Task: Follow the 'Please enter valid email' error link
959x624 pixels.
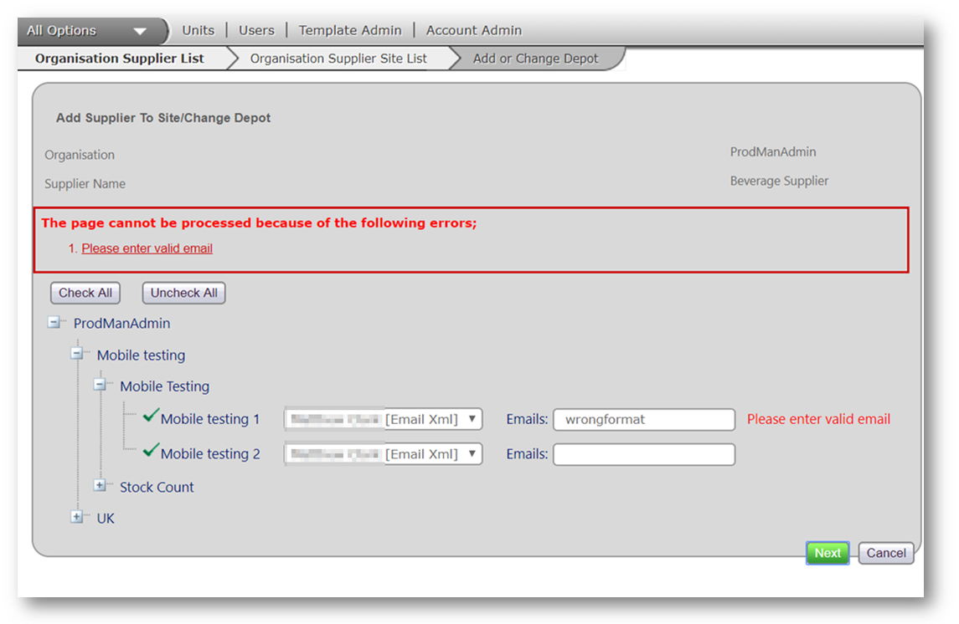Action: 147,248
